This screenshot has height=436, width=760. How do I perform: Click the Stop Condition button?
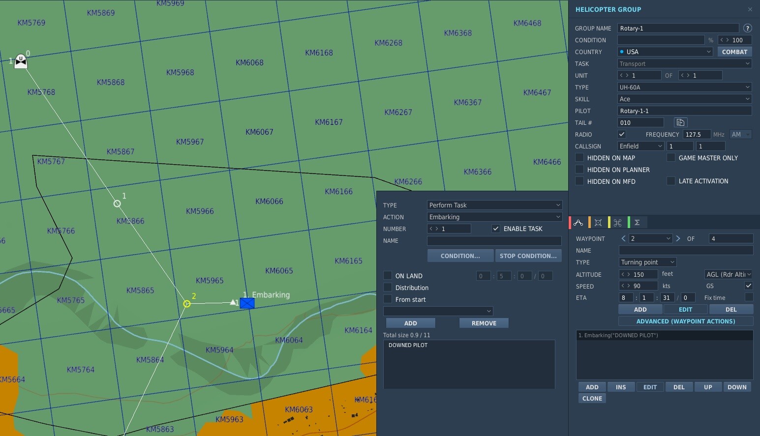tap(528, 256)
